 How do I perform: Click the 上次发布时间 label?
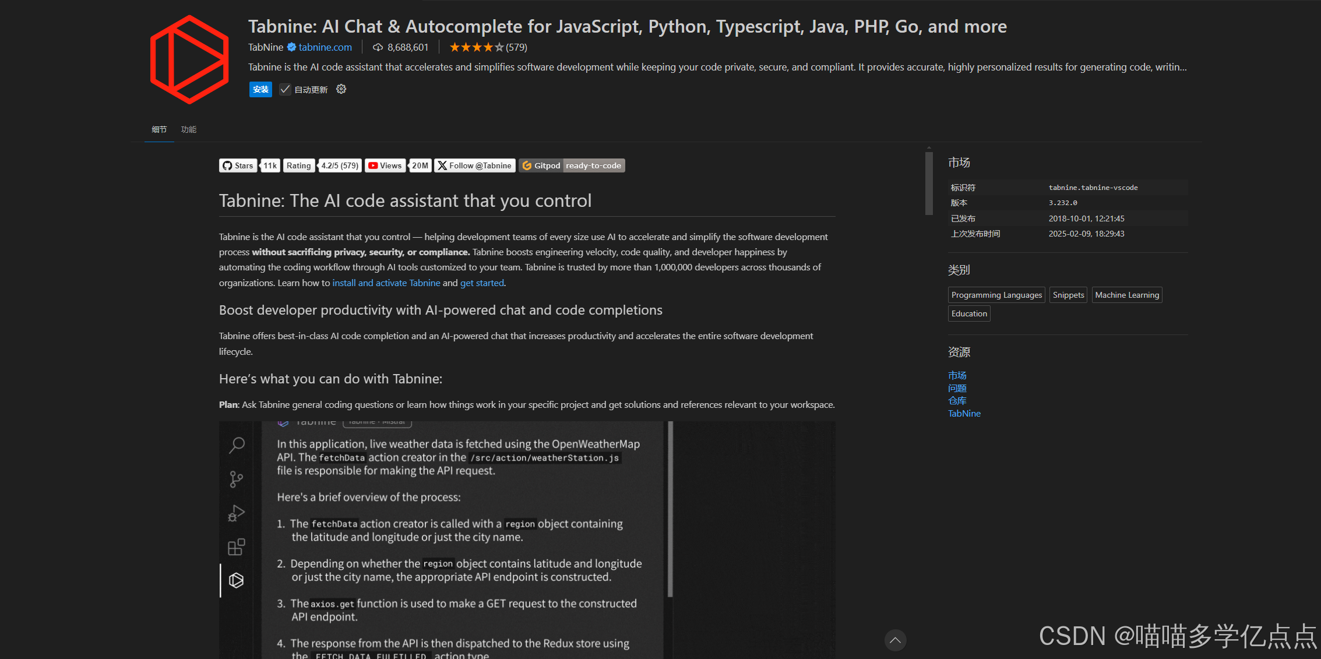coord(975,234)
